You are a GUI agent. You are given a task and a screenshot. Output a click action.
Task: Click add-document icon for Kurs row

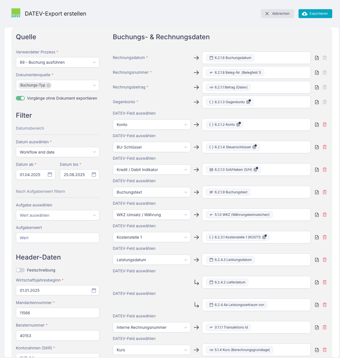click(x=317, y=350)
